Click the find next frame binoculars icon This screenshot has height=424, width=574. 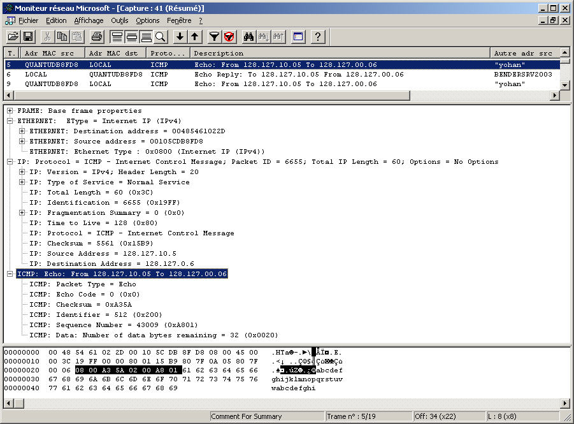[x=264, y=36]
